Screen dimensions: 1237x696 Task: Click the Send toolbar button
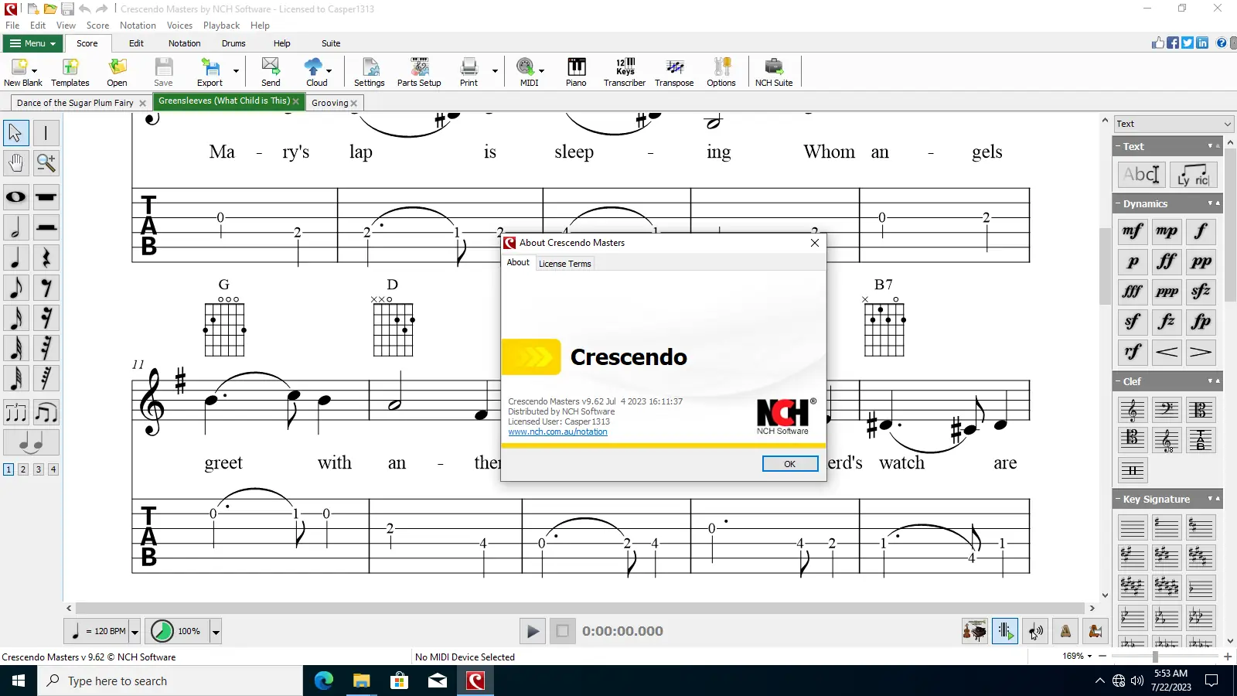coord(271,72)
